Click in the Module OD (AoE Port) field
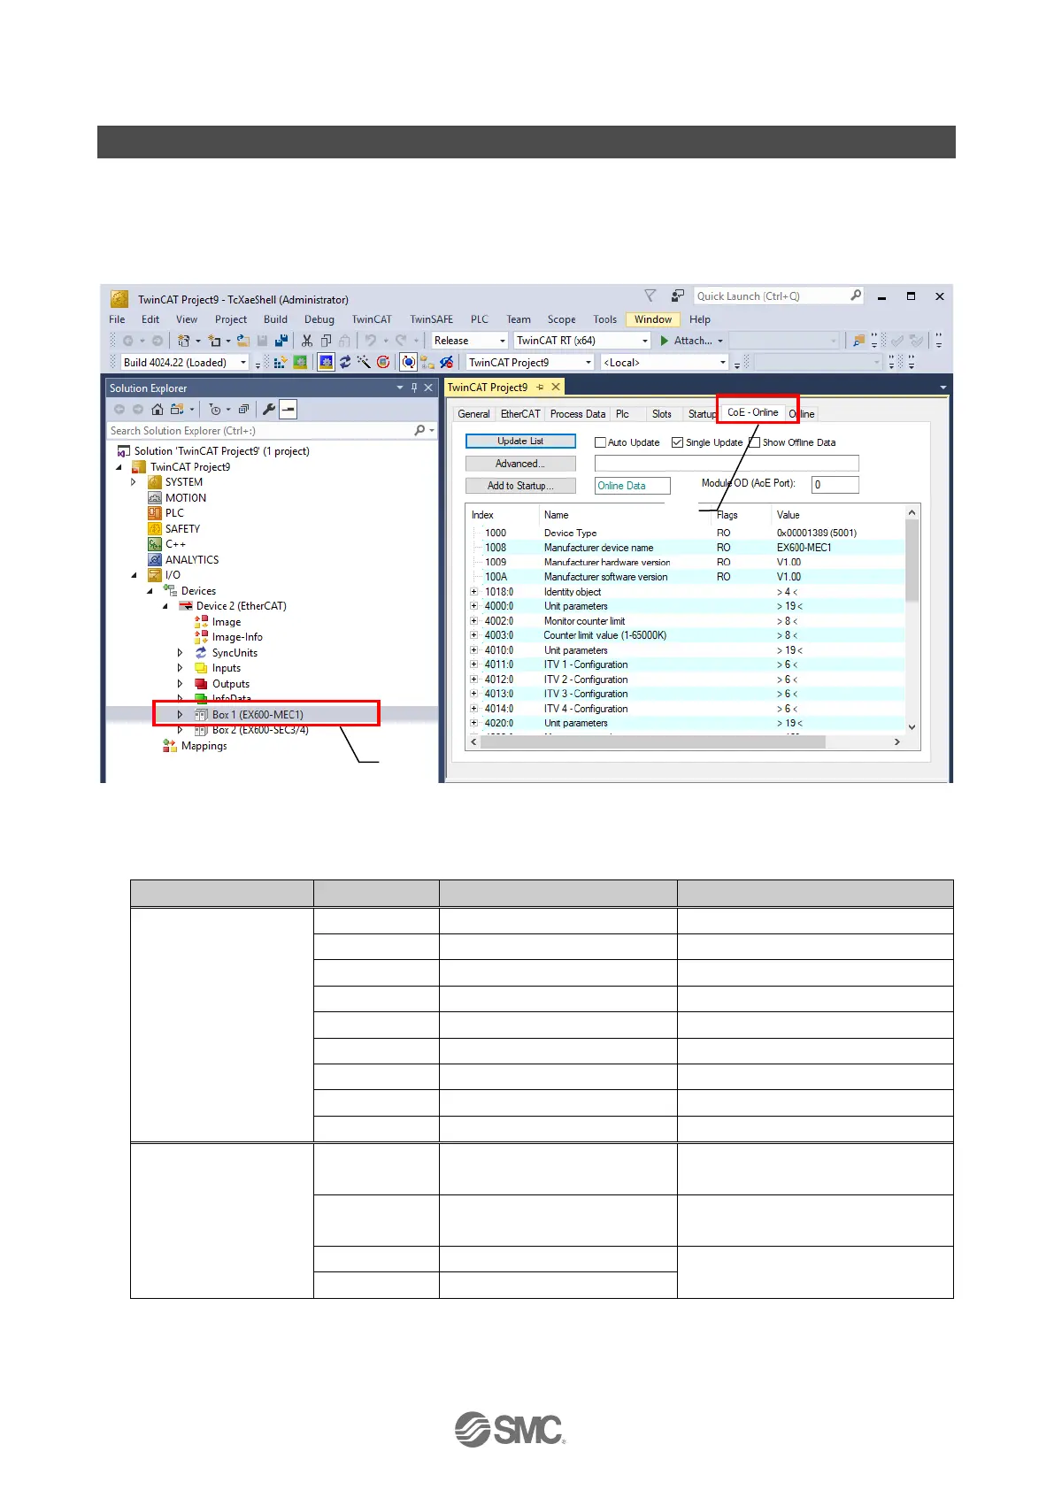Screen dimensions: 1054x1490 coord(835,485)
